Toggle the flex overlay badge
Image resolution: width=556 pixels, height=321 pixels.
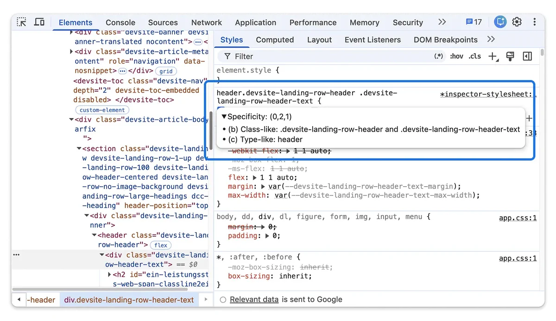pyautogui.click(x=161, y=245)
